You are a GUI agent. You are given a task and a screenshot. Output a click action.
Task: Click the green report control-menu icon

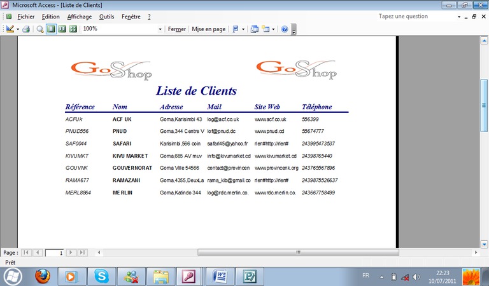(x=9, y=17)
